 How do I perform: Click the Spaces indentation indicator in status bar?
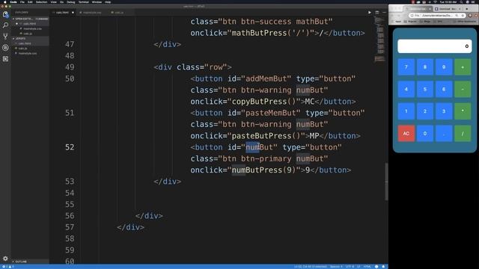(336, 267)
